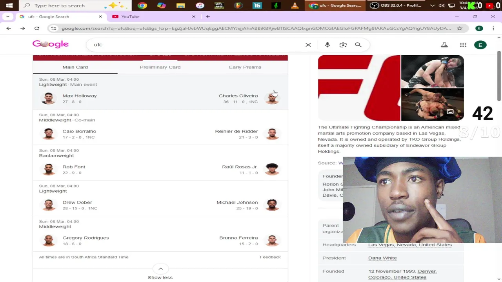Start voice search with the microphone
This screenshot has height=282, width=502.
327,45
